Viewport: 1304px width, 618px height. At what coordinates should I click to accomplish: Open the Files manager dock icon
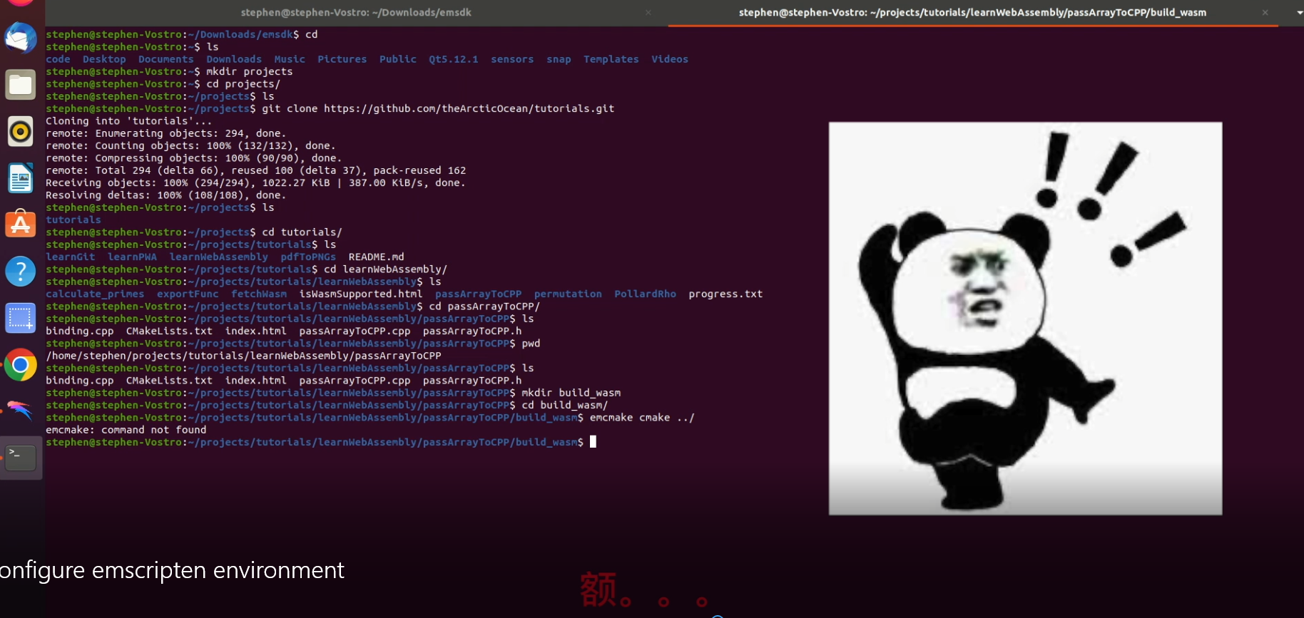point(21,85)
